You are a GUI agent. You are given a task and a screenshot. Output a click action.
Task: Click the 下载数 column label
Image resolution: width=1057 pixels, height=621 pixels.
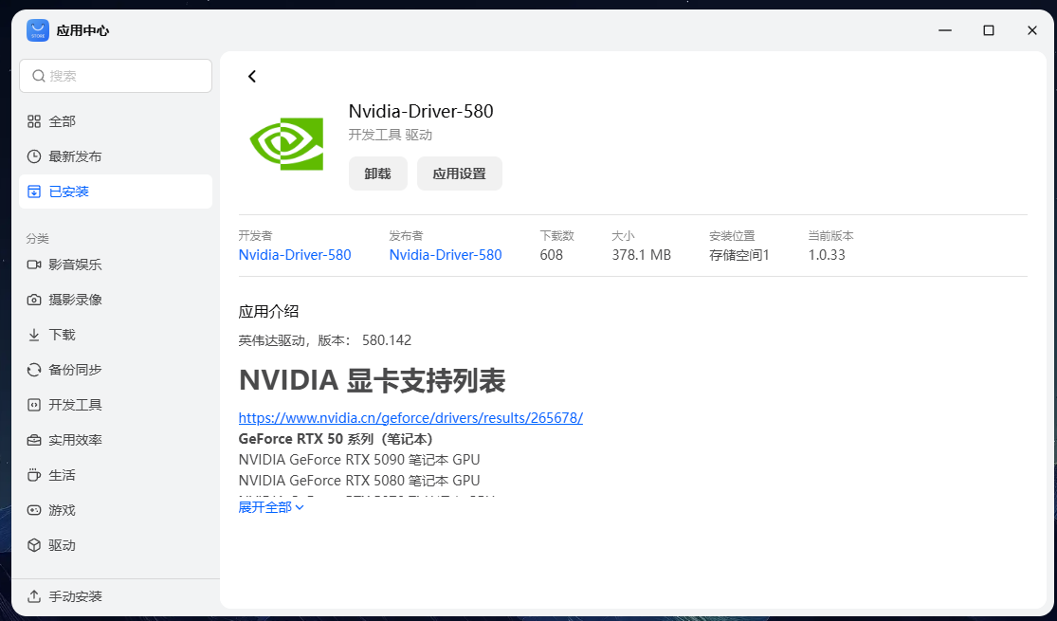tap(556, 236)
